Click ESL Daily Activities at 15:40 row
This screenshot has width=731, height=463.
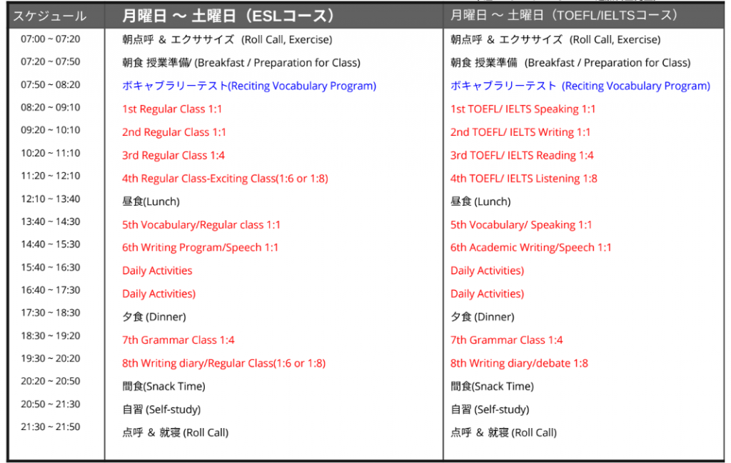(157, 271)
